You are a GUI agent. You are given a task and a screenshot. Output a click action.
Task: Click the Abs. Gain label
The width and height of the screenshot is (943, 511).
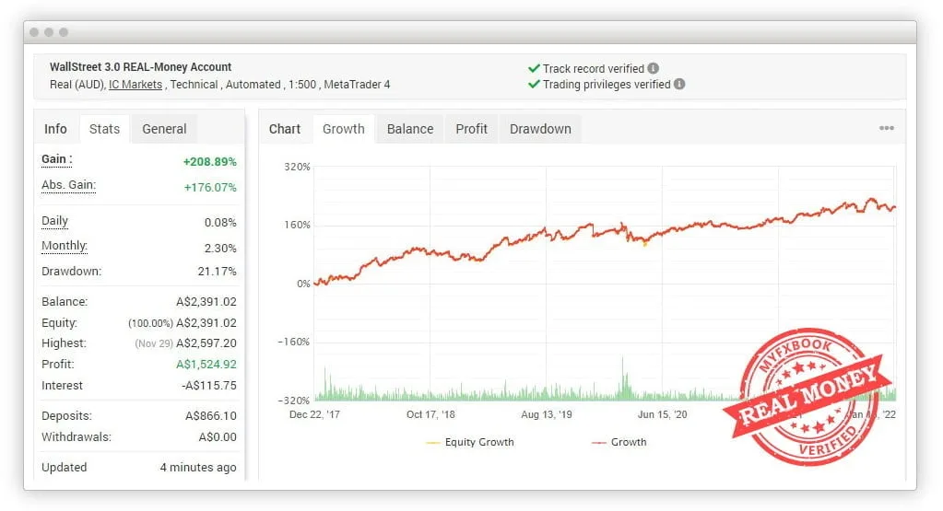click(x=68, y=185)
